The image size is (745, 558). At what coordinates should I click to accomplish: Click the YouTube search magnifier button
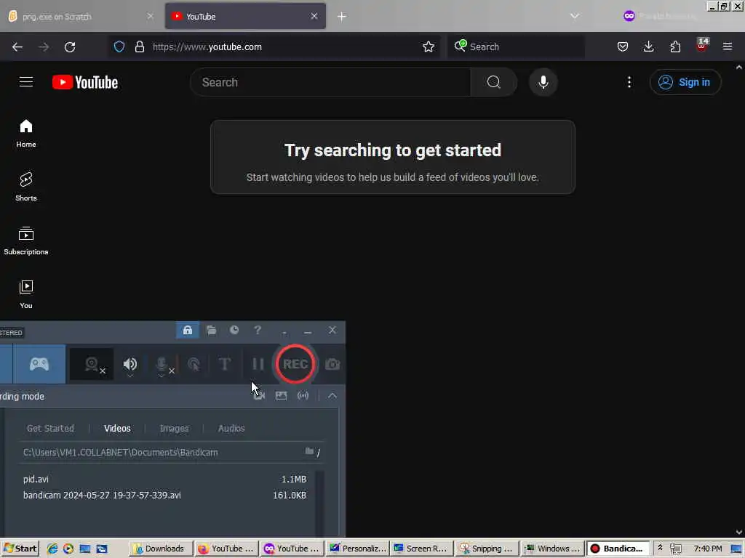pyautogui.click(x=494, y=82)
